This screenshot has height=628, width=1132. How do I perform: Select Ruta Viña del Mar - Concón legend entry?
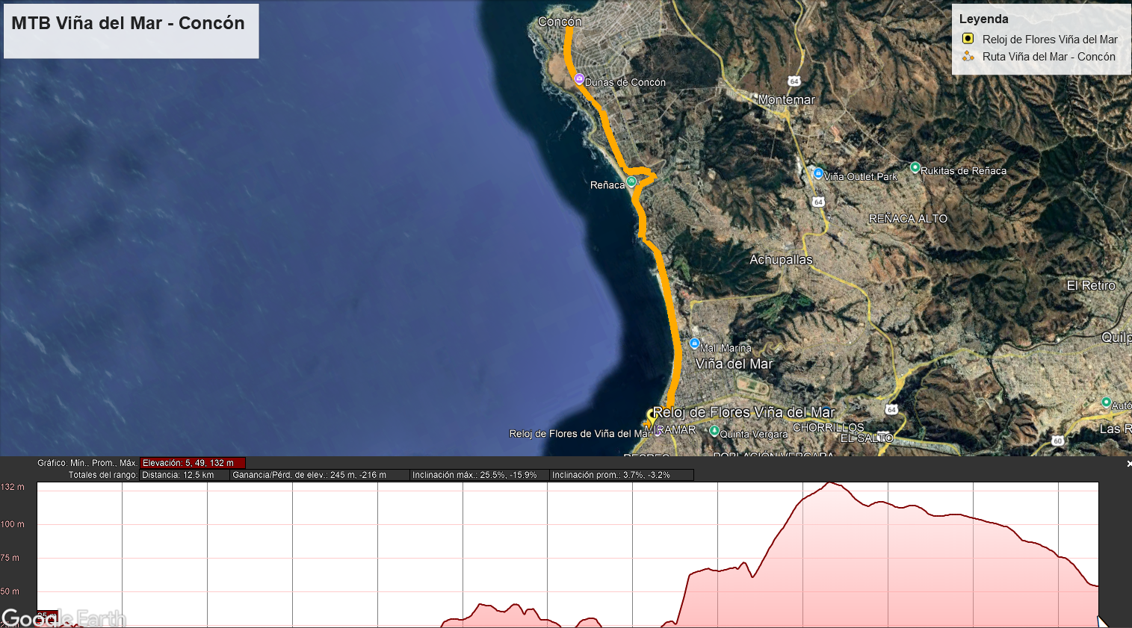[x=1048, y=57]
